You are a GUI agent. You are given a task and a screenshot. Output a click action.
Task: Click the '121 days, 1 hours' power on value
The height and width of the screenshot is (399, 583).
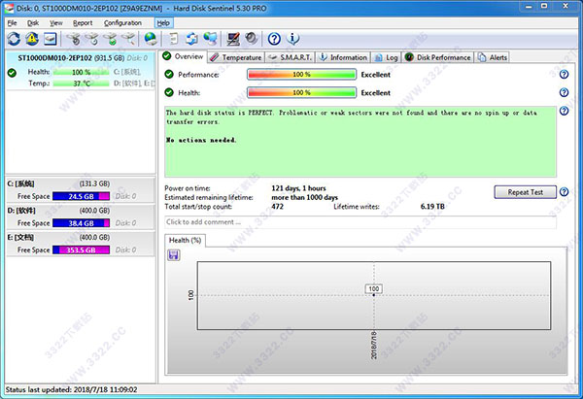298,188
